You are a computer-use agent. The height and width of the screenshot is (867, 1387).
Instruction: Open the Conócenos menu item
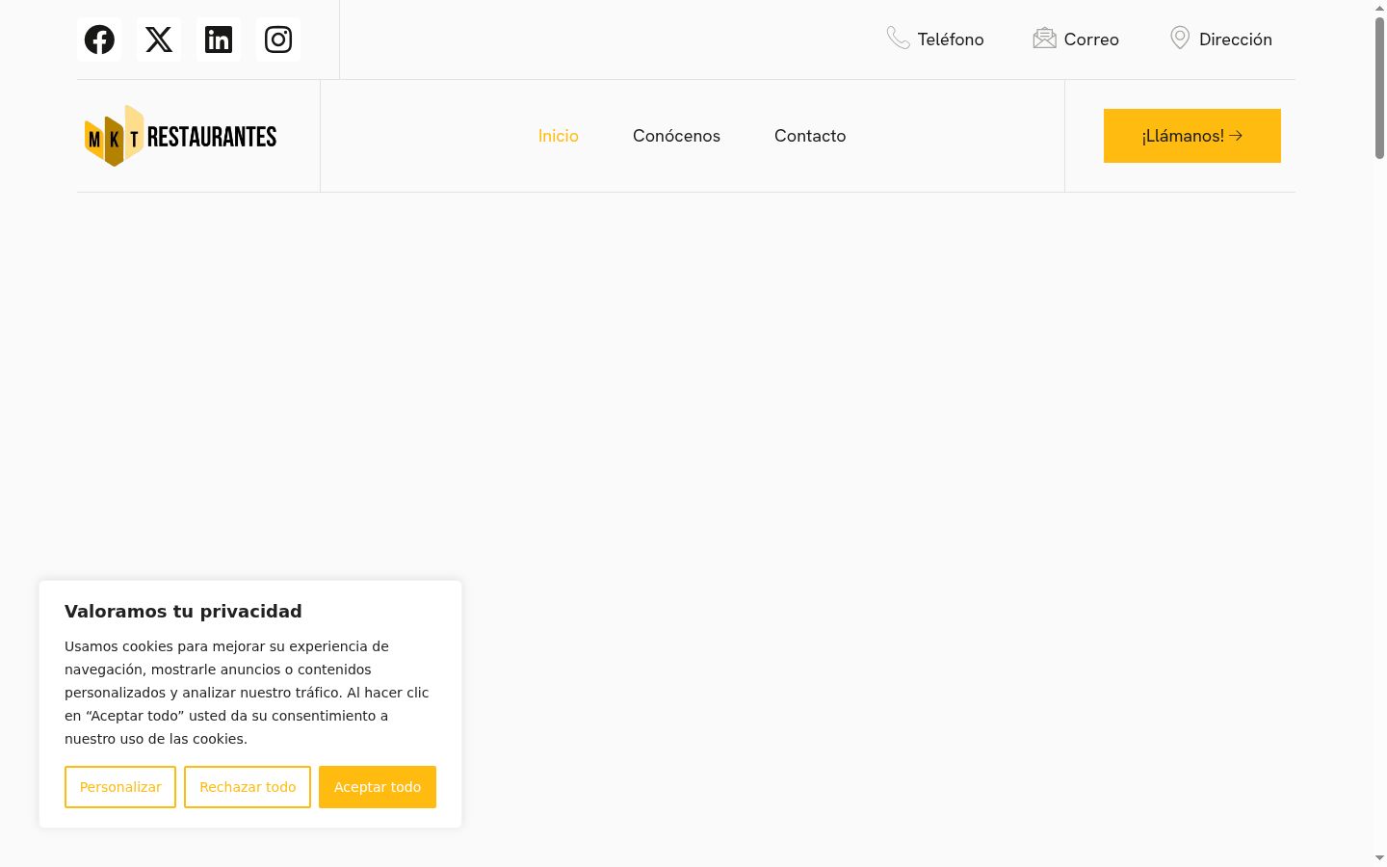[676, 136]
